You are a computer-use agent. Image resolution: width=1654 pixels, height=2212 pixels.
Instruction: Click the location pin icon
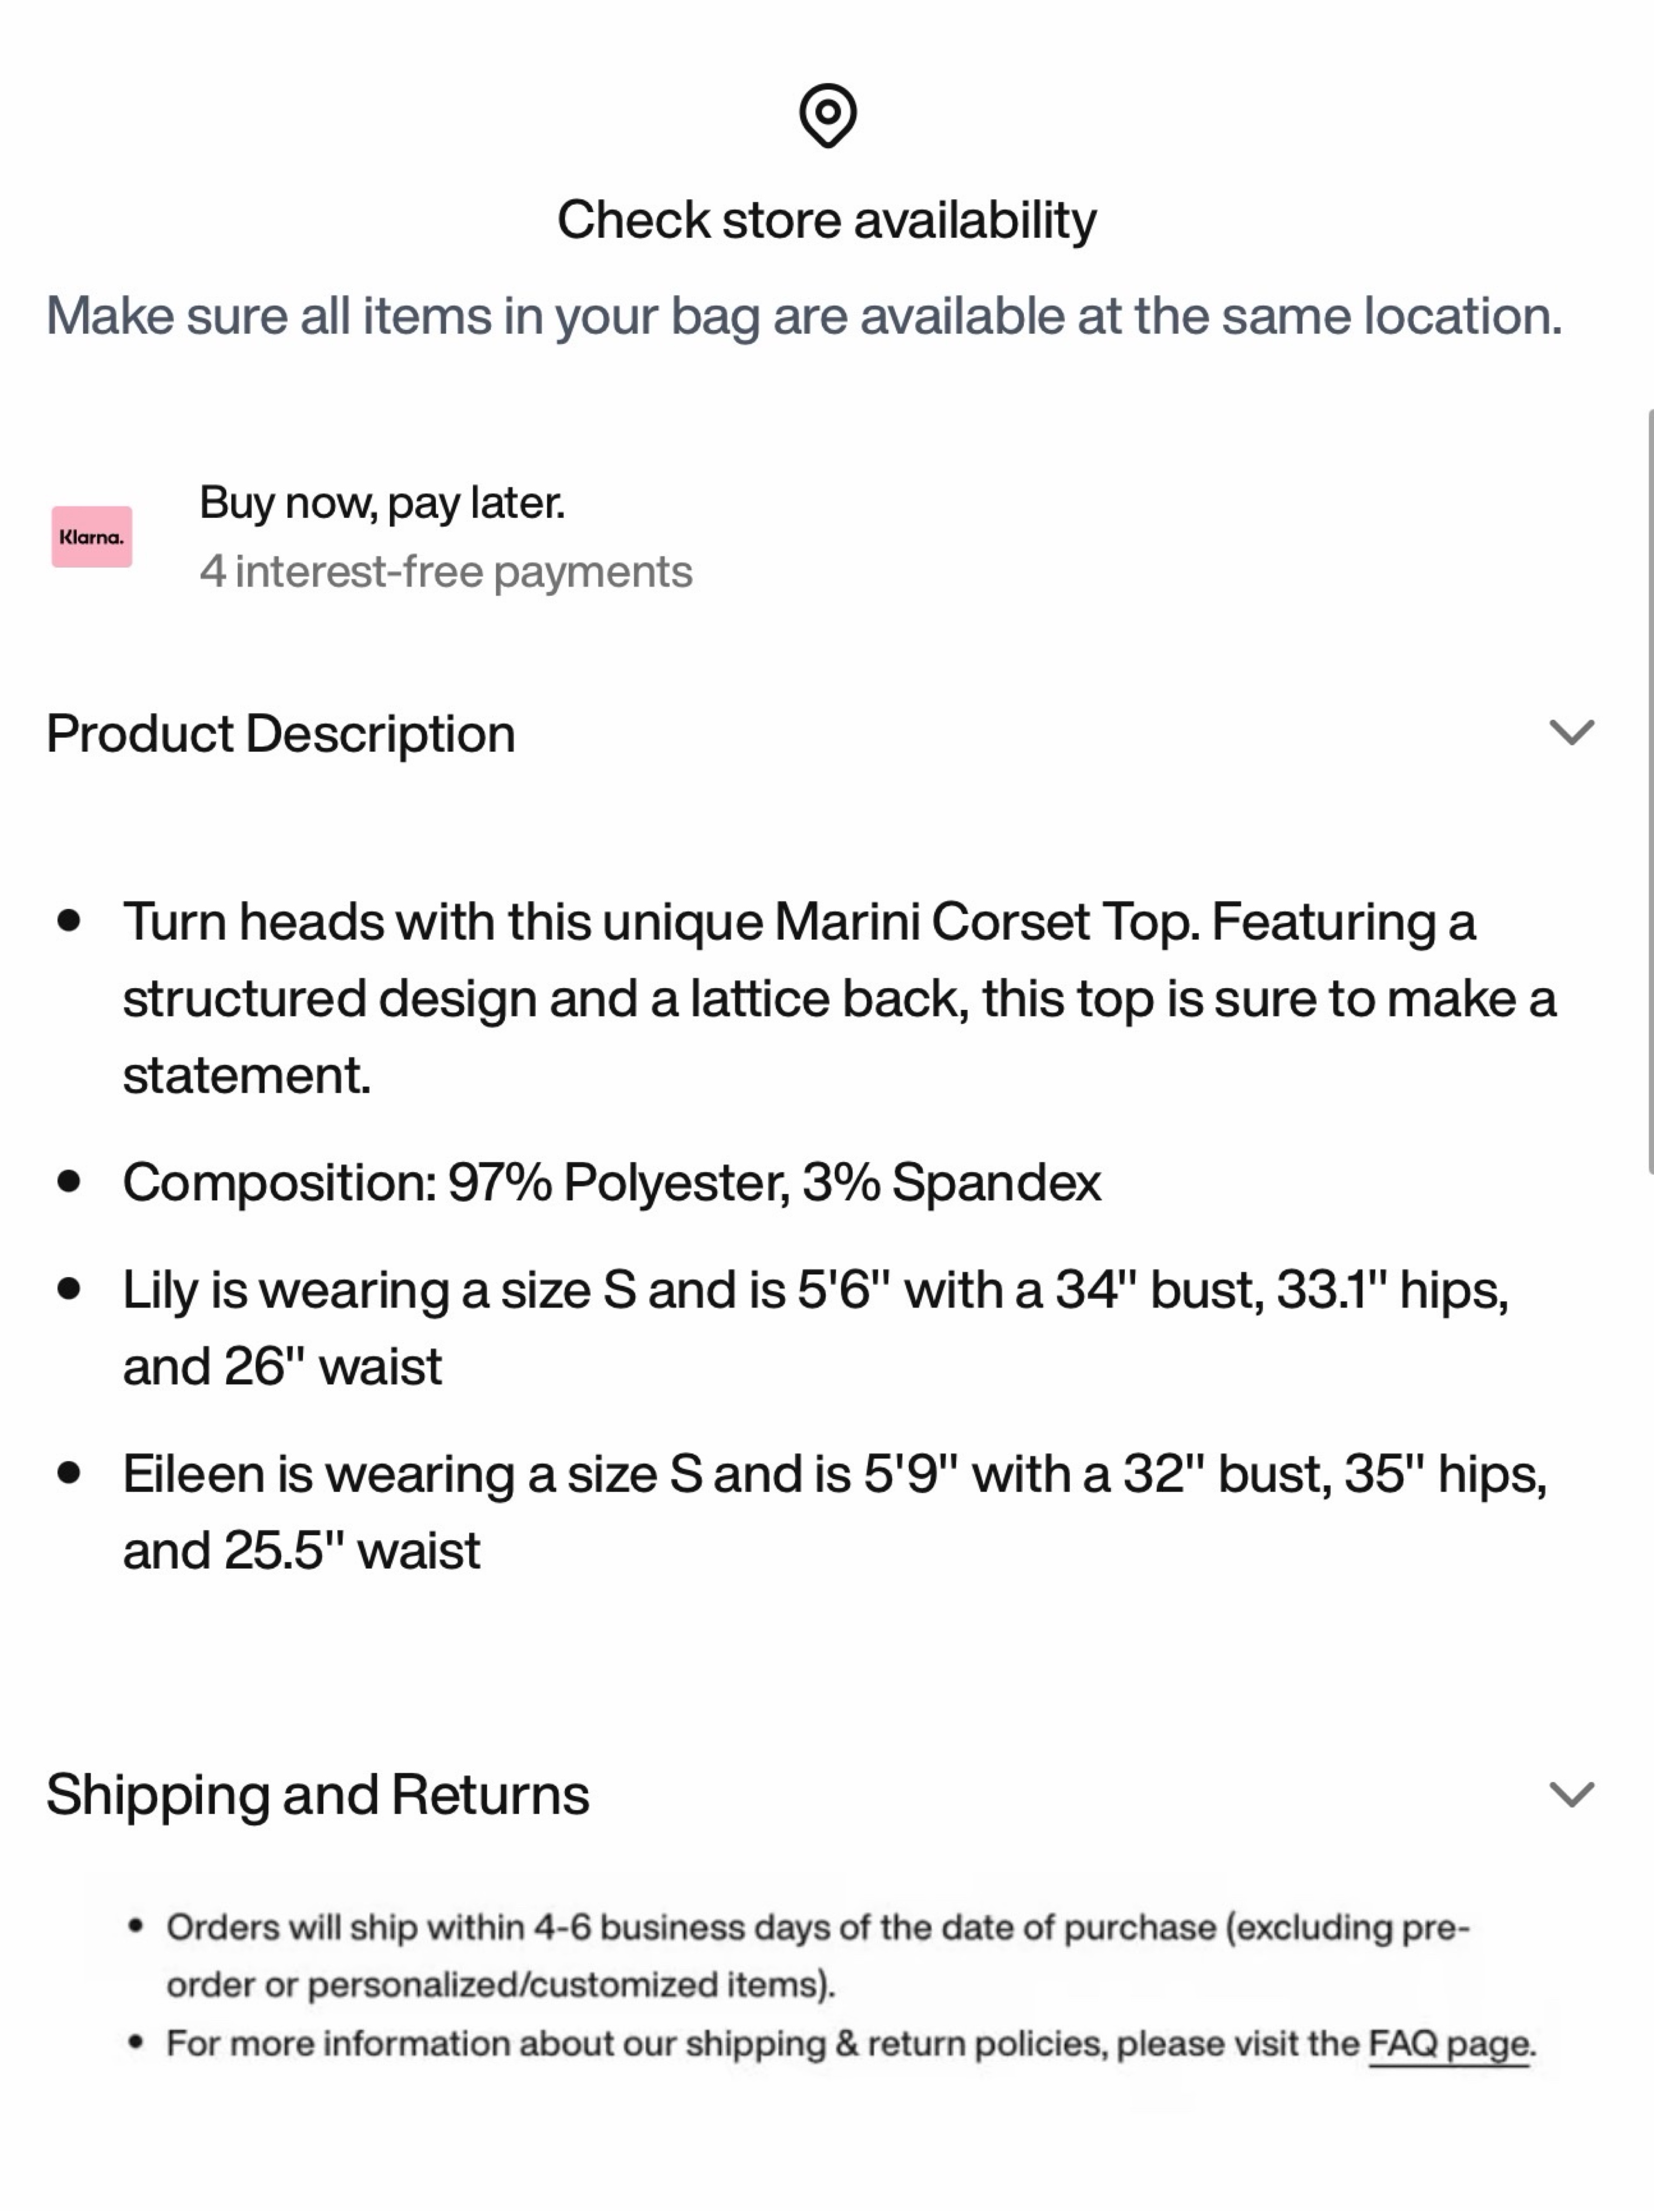pyautogui.click(x=827, y=116)
